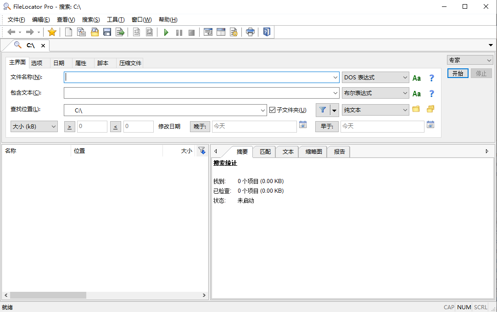Click the split panes layout toolbar icon

(x=221, y=32)
